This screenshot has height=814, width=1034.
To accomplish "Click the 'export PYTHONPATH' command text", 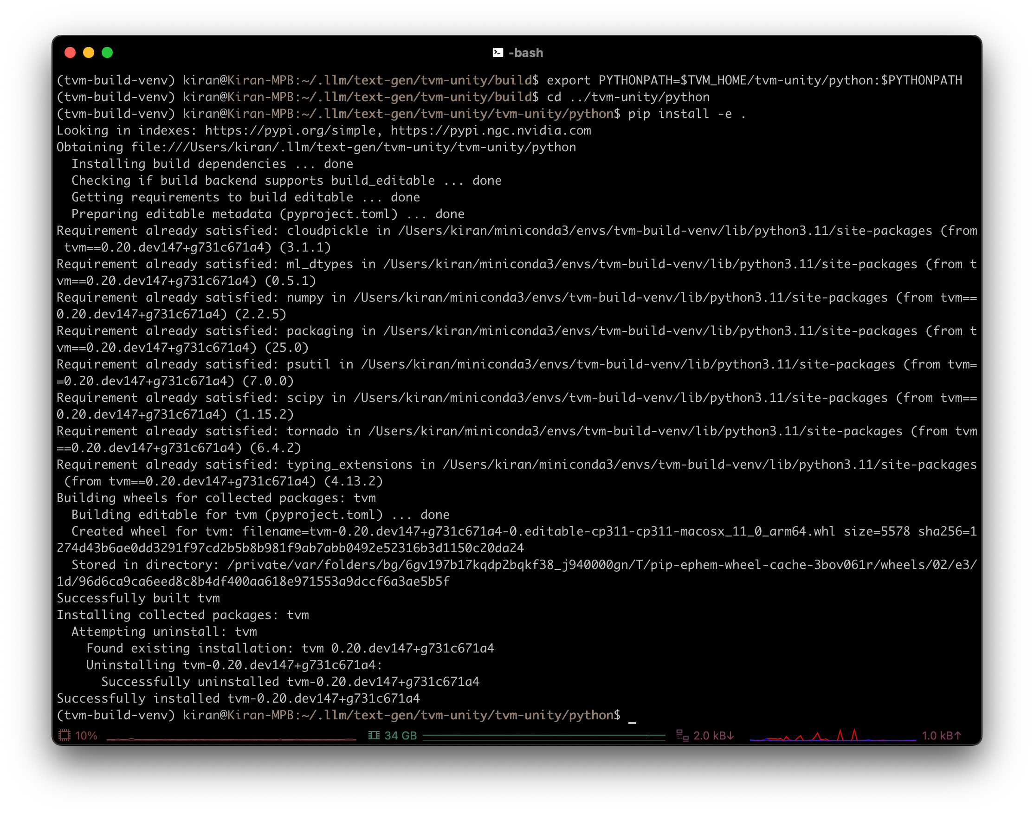I will click(754, 81).
